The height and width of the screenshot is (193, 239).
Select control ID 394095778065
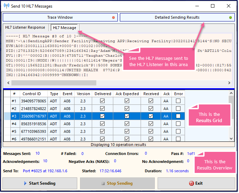pyautogui.click(x=34, y=101)
